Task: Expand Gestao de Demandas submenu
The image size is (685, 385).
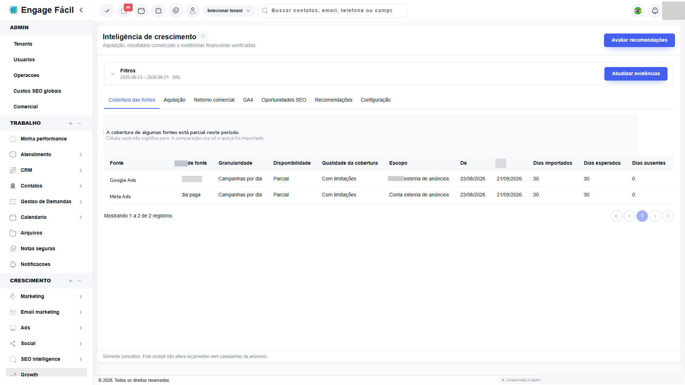Action: click(46, 201)
